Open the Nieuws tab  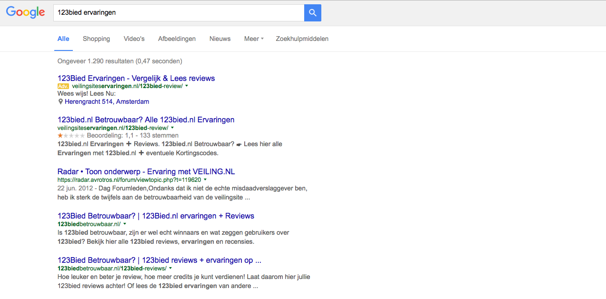tap(220, 39)
